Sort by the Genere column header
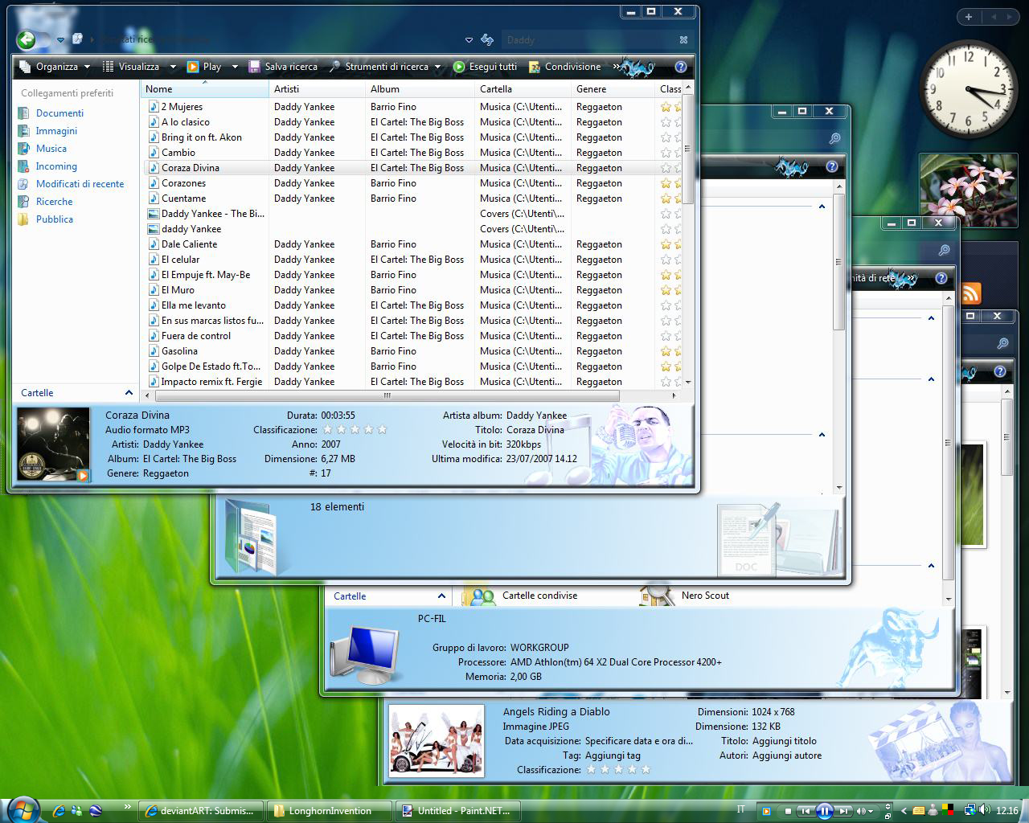 tap(613, 89)
